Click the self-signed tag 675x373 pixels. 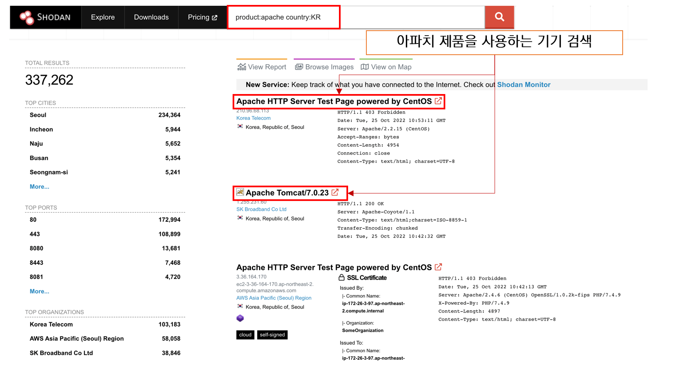click(272, 335)
